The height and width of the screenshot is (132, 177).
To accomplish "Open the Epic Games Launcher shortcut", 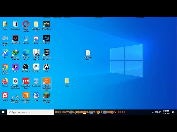I will coord(46,53).
